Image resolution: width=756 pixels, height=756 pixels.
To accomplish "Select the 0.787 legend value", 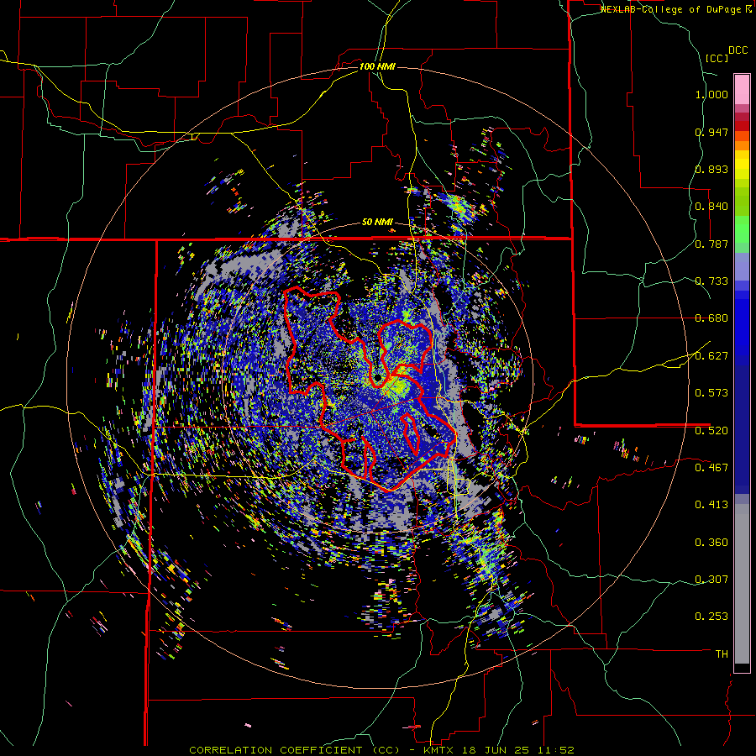I will pos(711,244).
